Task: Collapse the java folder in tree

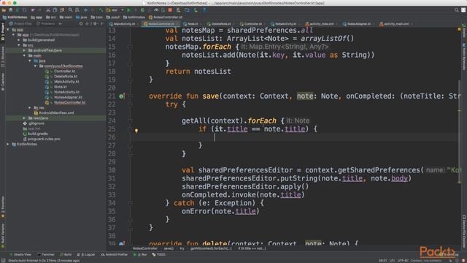Action: (x=30, y=61)
